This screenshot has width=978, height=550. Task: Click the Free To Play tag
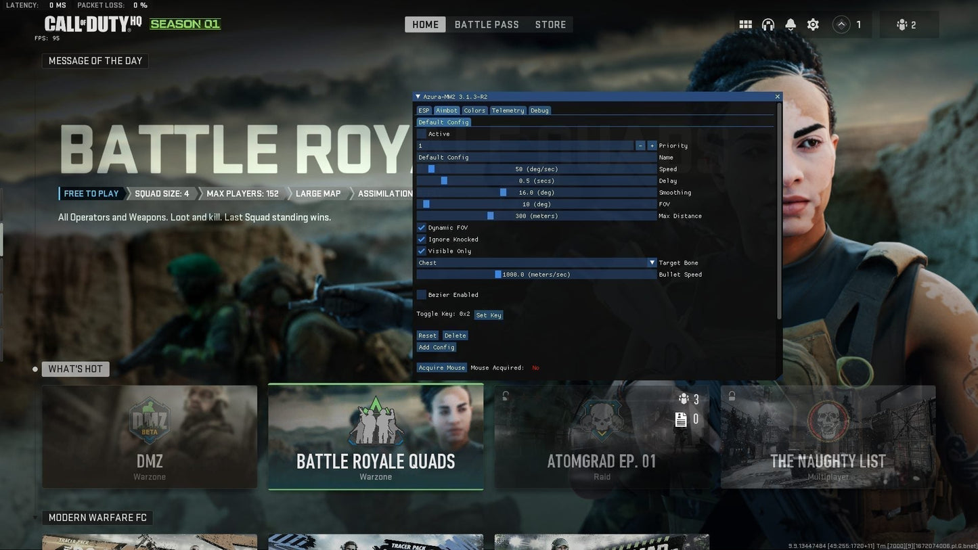pyautogui.click(x=91, y=193)
